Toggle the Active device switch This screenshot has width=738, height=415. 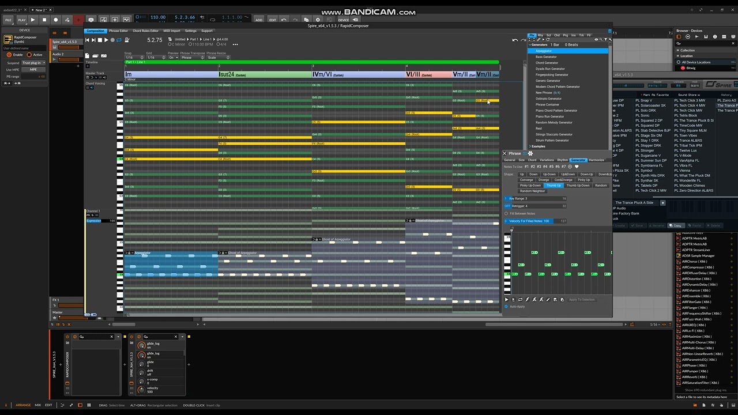[29, 55]
